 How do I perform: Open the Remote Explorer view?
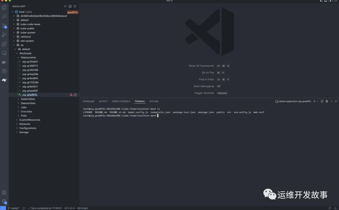tap(4, 53)
